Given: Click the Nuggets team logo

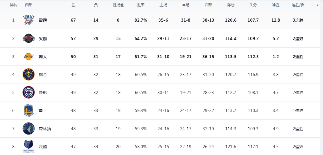Looking at the screenshot, I should pos(28,74).
